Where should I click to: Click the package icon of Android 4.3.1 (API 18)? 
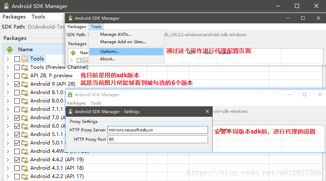[x=25, y=168]
